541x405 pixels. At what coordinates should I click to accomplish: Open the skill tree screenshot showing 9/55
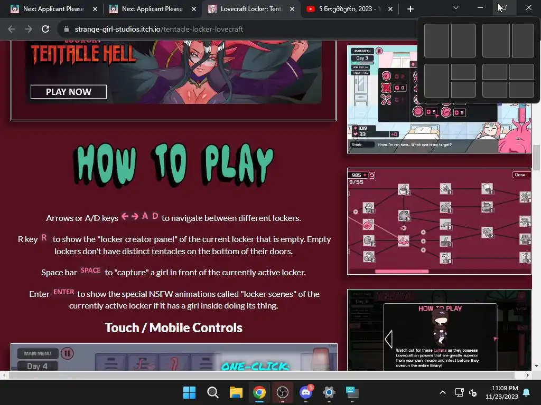(x=439, y=221)
